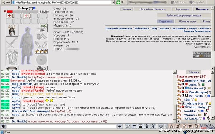Click Выйти на Центральную площадь button
This screenshot has width=215, height=134.
(184, 15)
